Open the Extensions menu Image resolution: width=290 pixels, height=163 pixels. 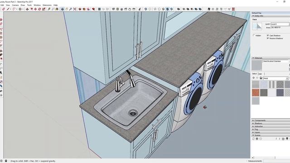click(47, 5)
